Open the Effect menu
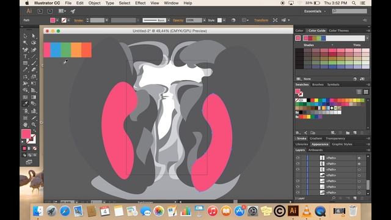The image size is (391, 220). pos(140,3)
